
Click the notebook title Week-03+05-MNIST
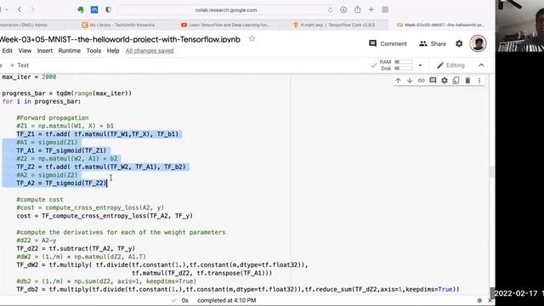point(120,39)
